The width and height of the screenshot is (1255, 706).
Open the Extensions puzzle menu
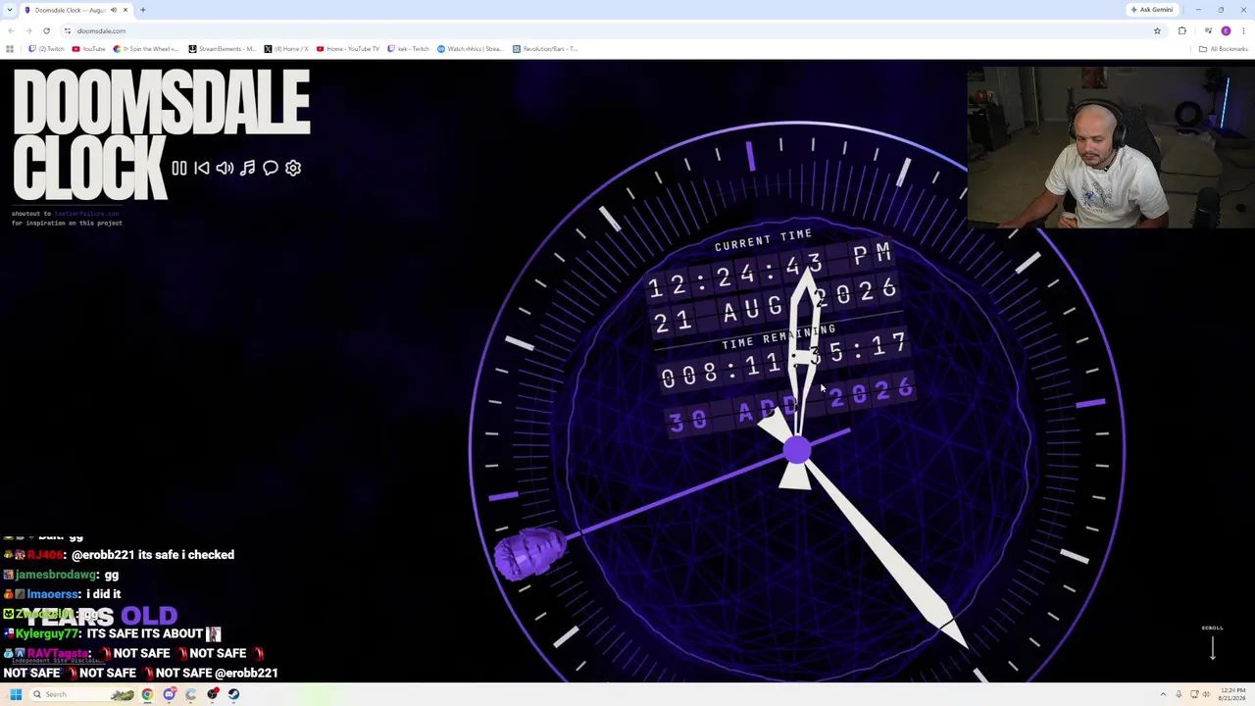pos(1182,30)
